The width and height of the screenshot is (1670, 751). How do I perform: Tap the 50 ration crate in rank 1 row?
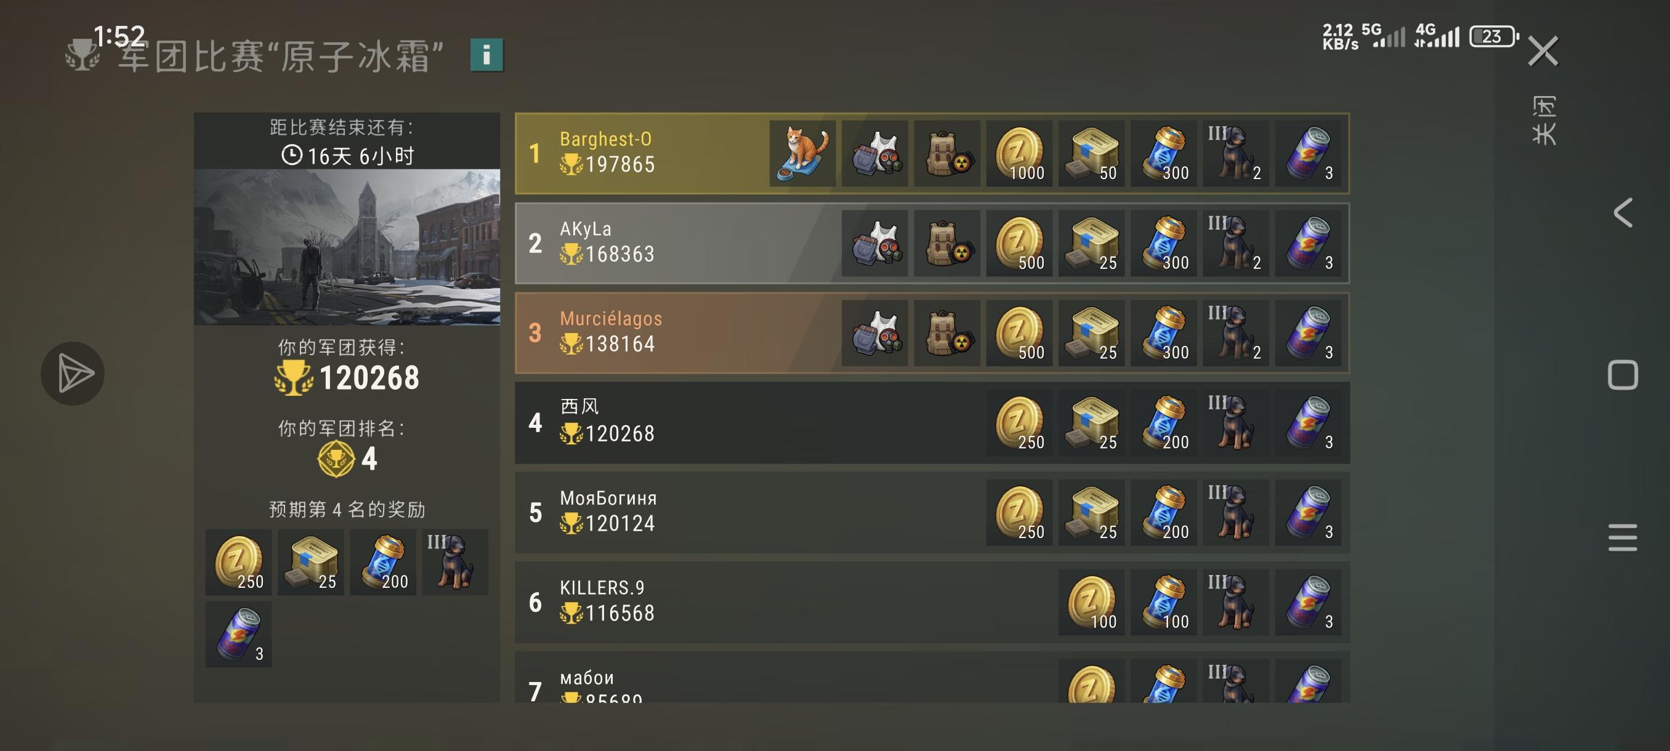[1092, 153]
